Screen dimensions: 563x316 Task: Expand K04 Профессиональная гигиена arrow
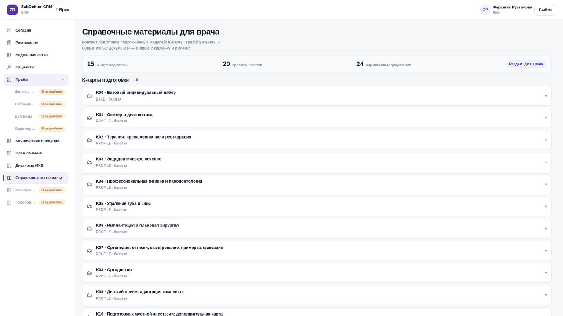(546, 184)
